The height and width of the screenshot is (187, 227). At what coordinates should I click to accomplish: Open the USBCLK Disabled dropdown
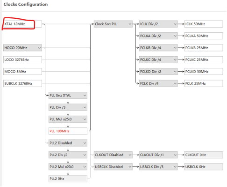pyautogui.click(x=113, y=167)
